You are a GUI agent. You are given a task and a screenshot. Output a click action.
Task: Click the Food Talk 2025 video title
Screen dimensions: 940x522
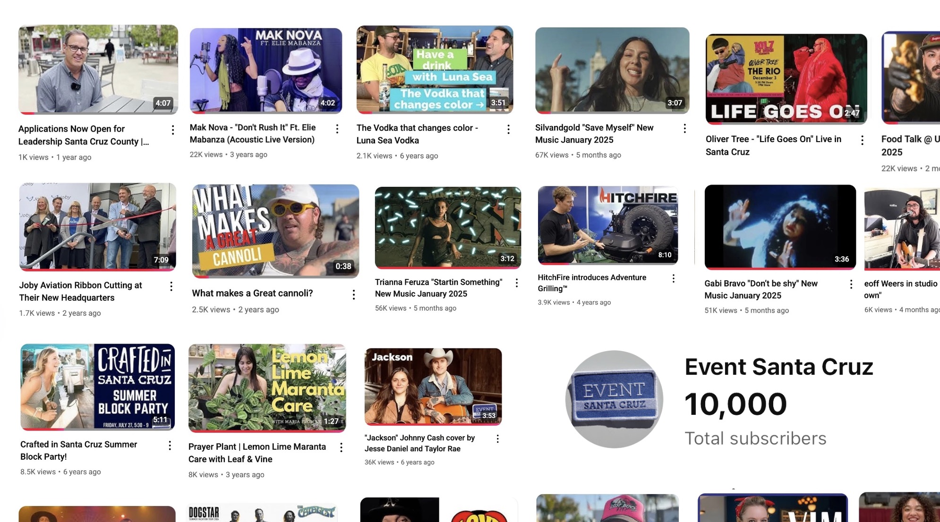(x=910, y=145)
